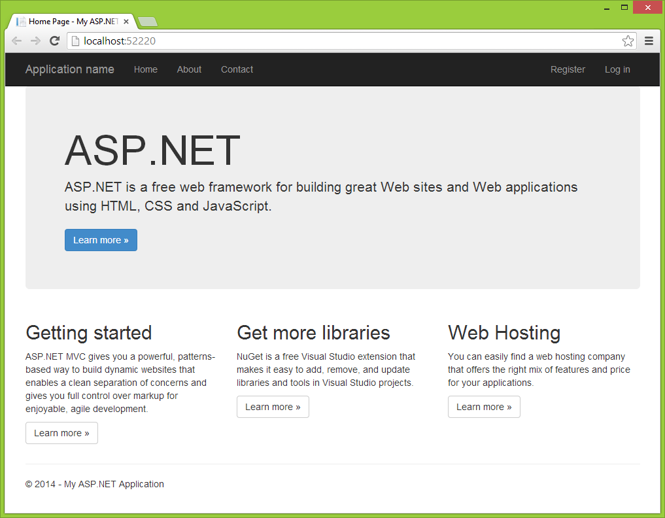Click the Register link

(568, 69)
